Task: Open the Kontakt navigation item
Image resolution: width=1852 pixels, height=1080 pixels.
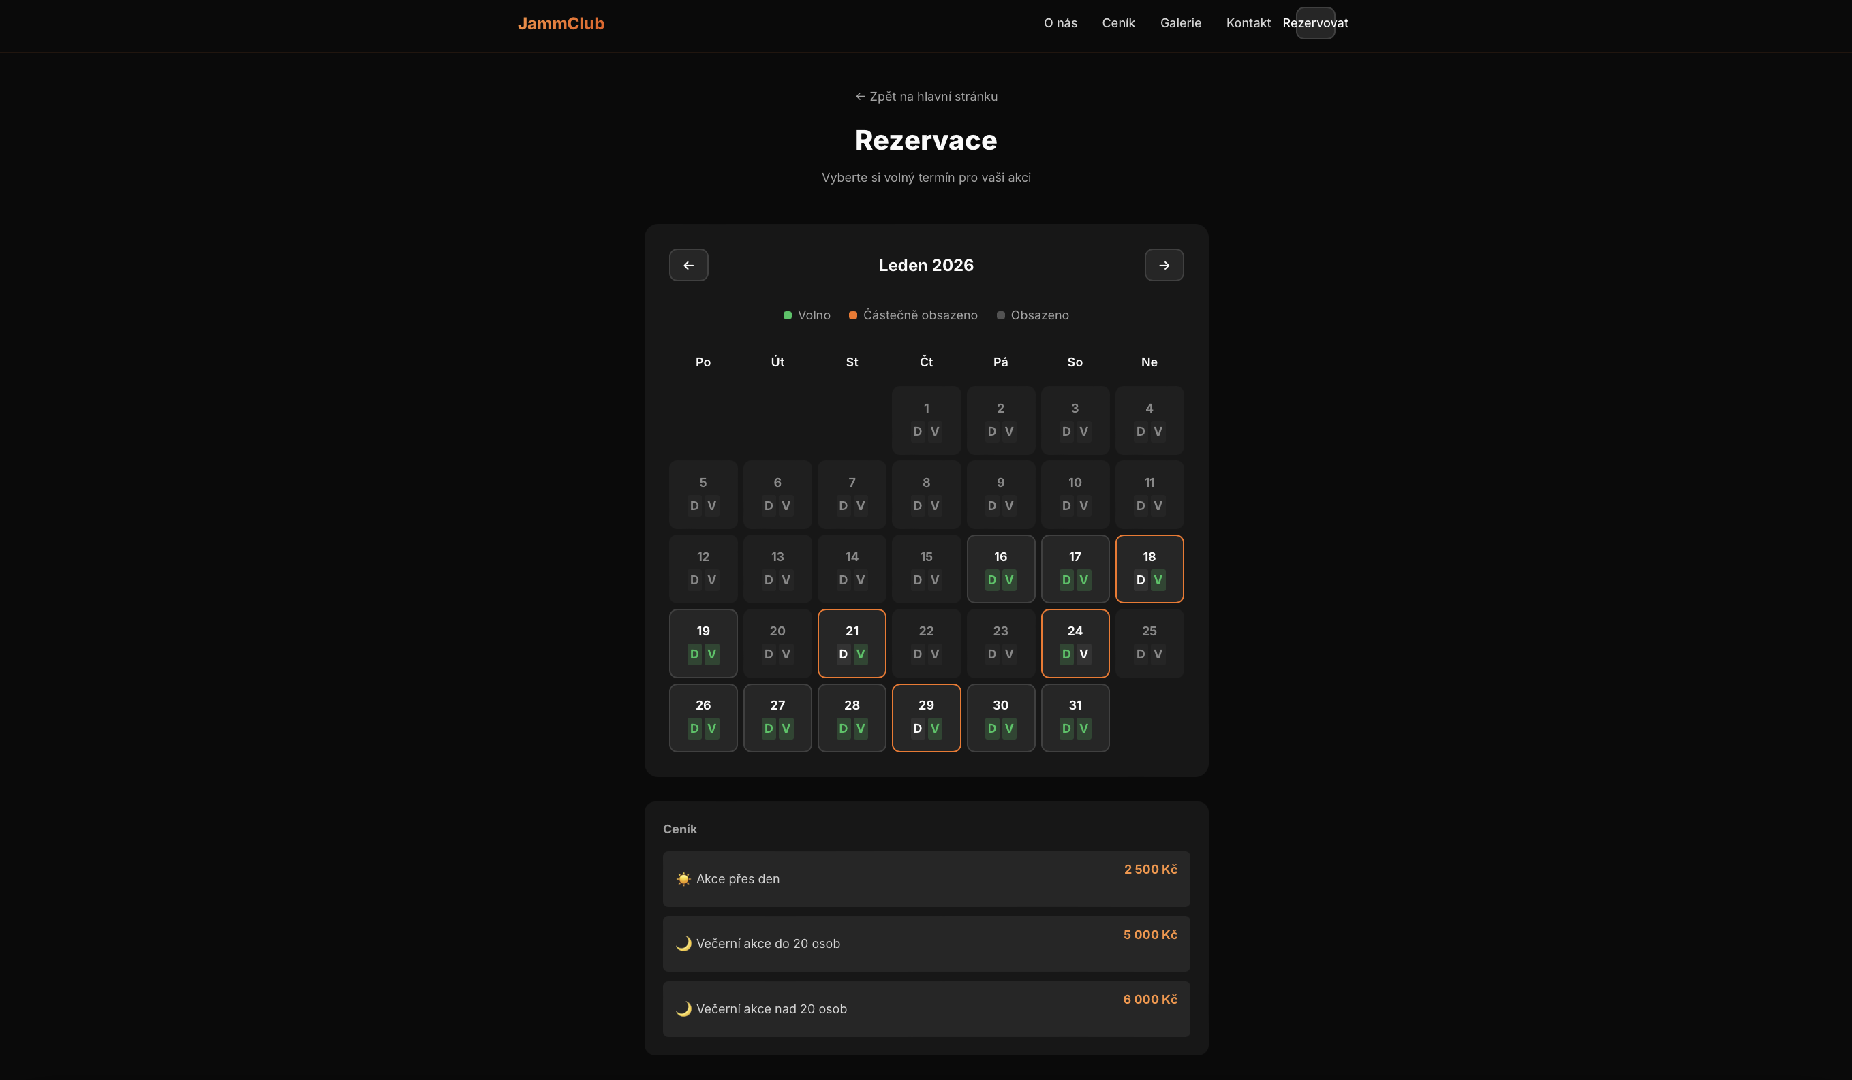Action: (x=1248, y=22)
